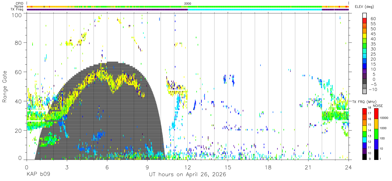Click the "24" tick label on the UT hours axis
This screenshot has width=392, height=181.
click(349, 167)
